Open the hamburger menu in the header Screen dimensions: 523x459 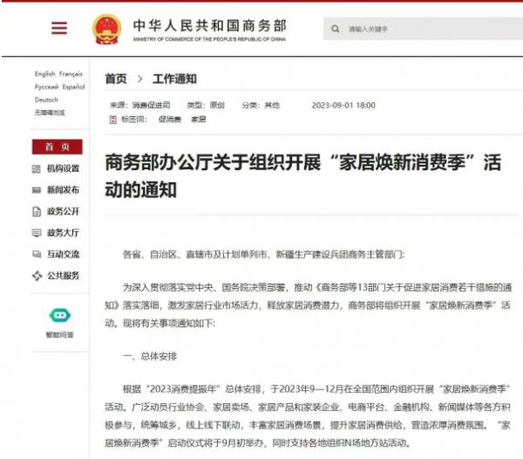[x=58, y=28]
